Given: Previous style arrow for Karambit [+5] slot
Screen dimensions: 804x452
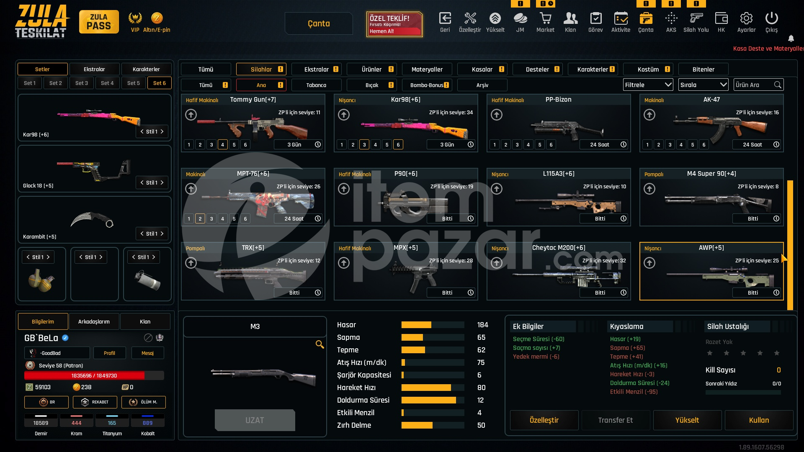Looking at the screenshot, I should (142, 234).
